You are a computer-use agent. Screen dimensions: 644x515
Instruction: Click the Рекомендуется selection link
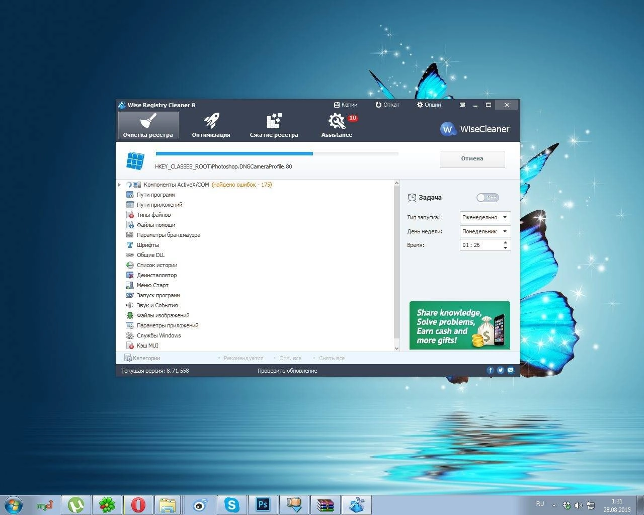(244, 358)
